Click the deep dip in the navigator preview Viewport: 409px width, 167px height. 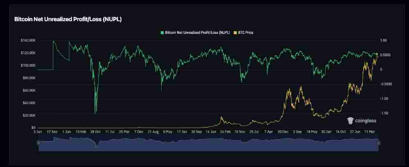97,146
